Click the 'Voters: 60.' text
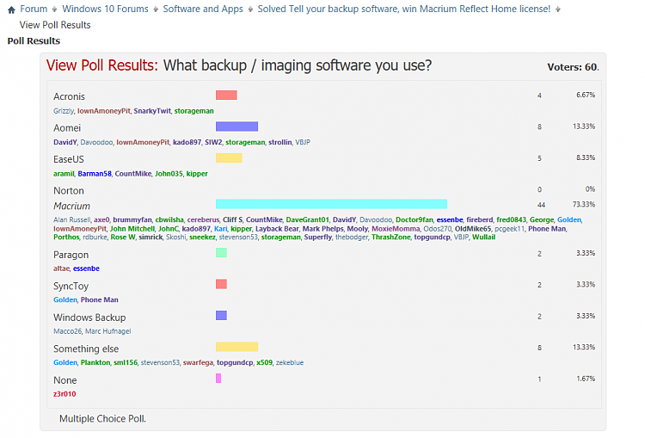 tap(573, 66)
